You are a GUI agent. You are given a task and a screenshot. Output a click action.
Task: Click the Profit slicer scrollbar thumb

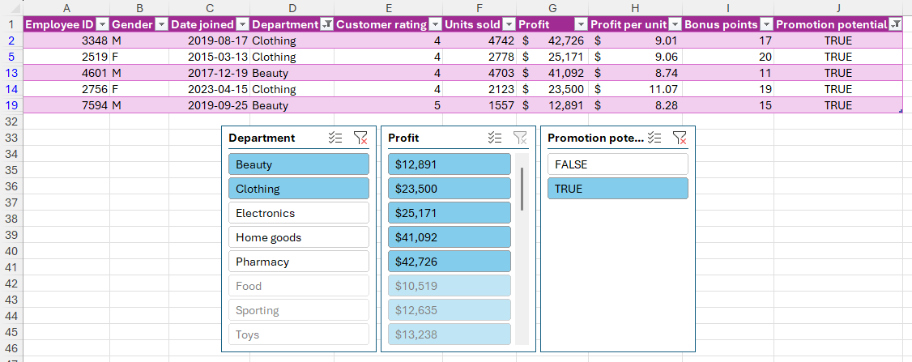(522, 188)
